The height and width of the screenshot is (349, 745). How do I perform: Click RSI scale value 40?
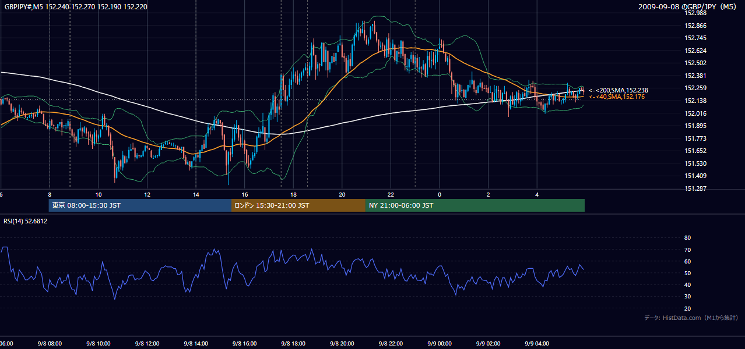coord(687,284)
